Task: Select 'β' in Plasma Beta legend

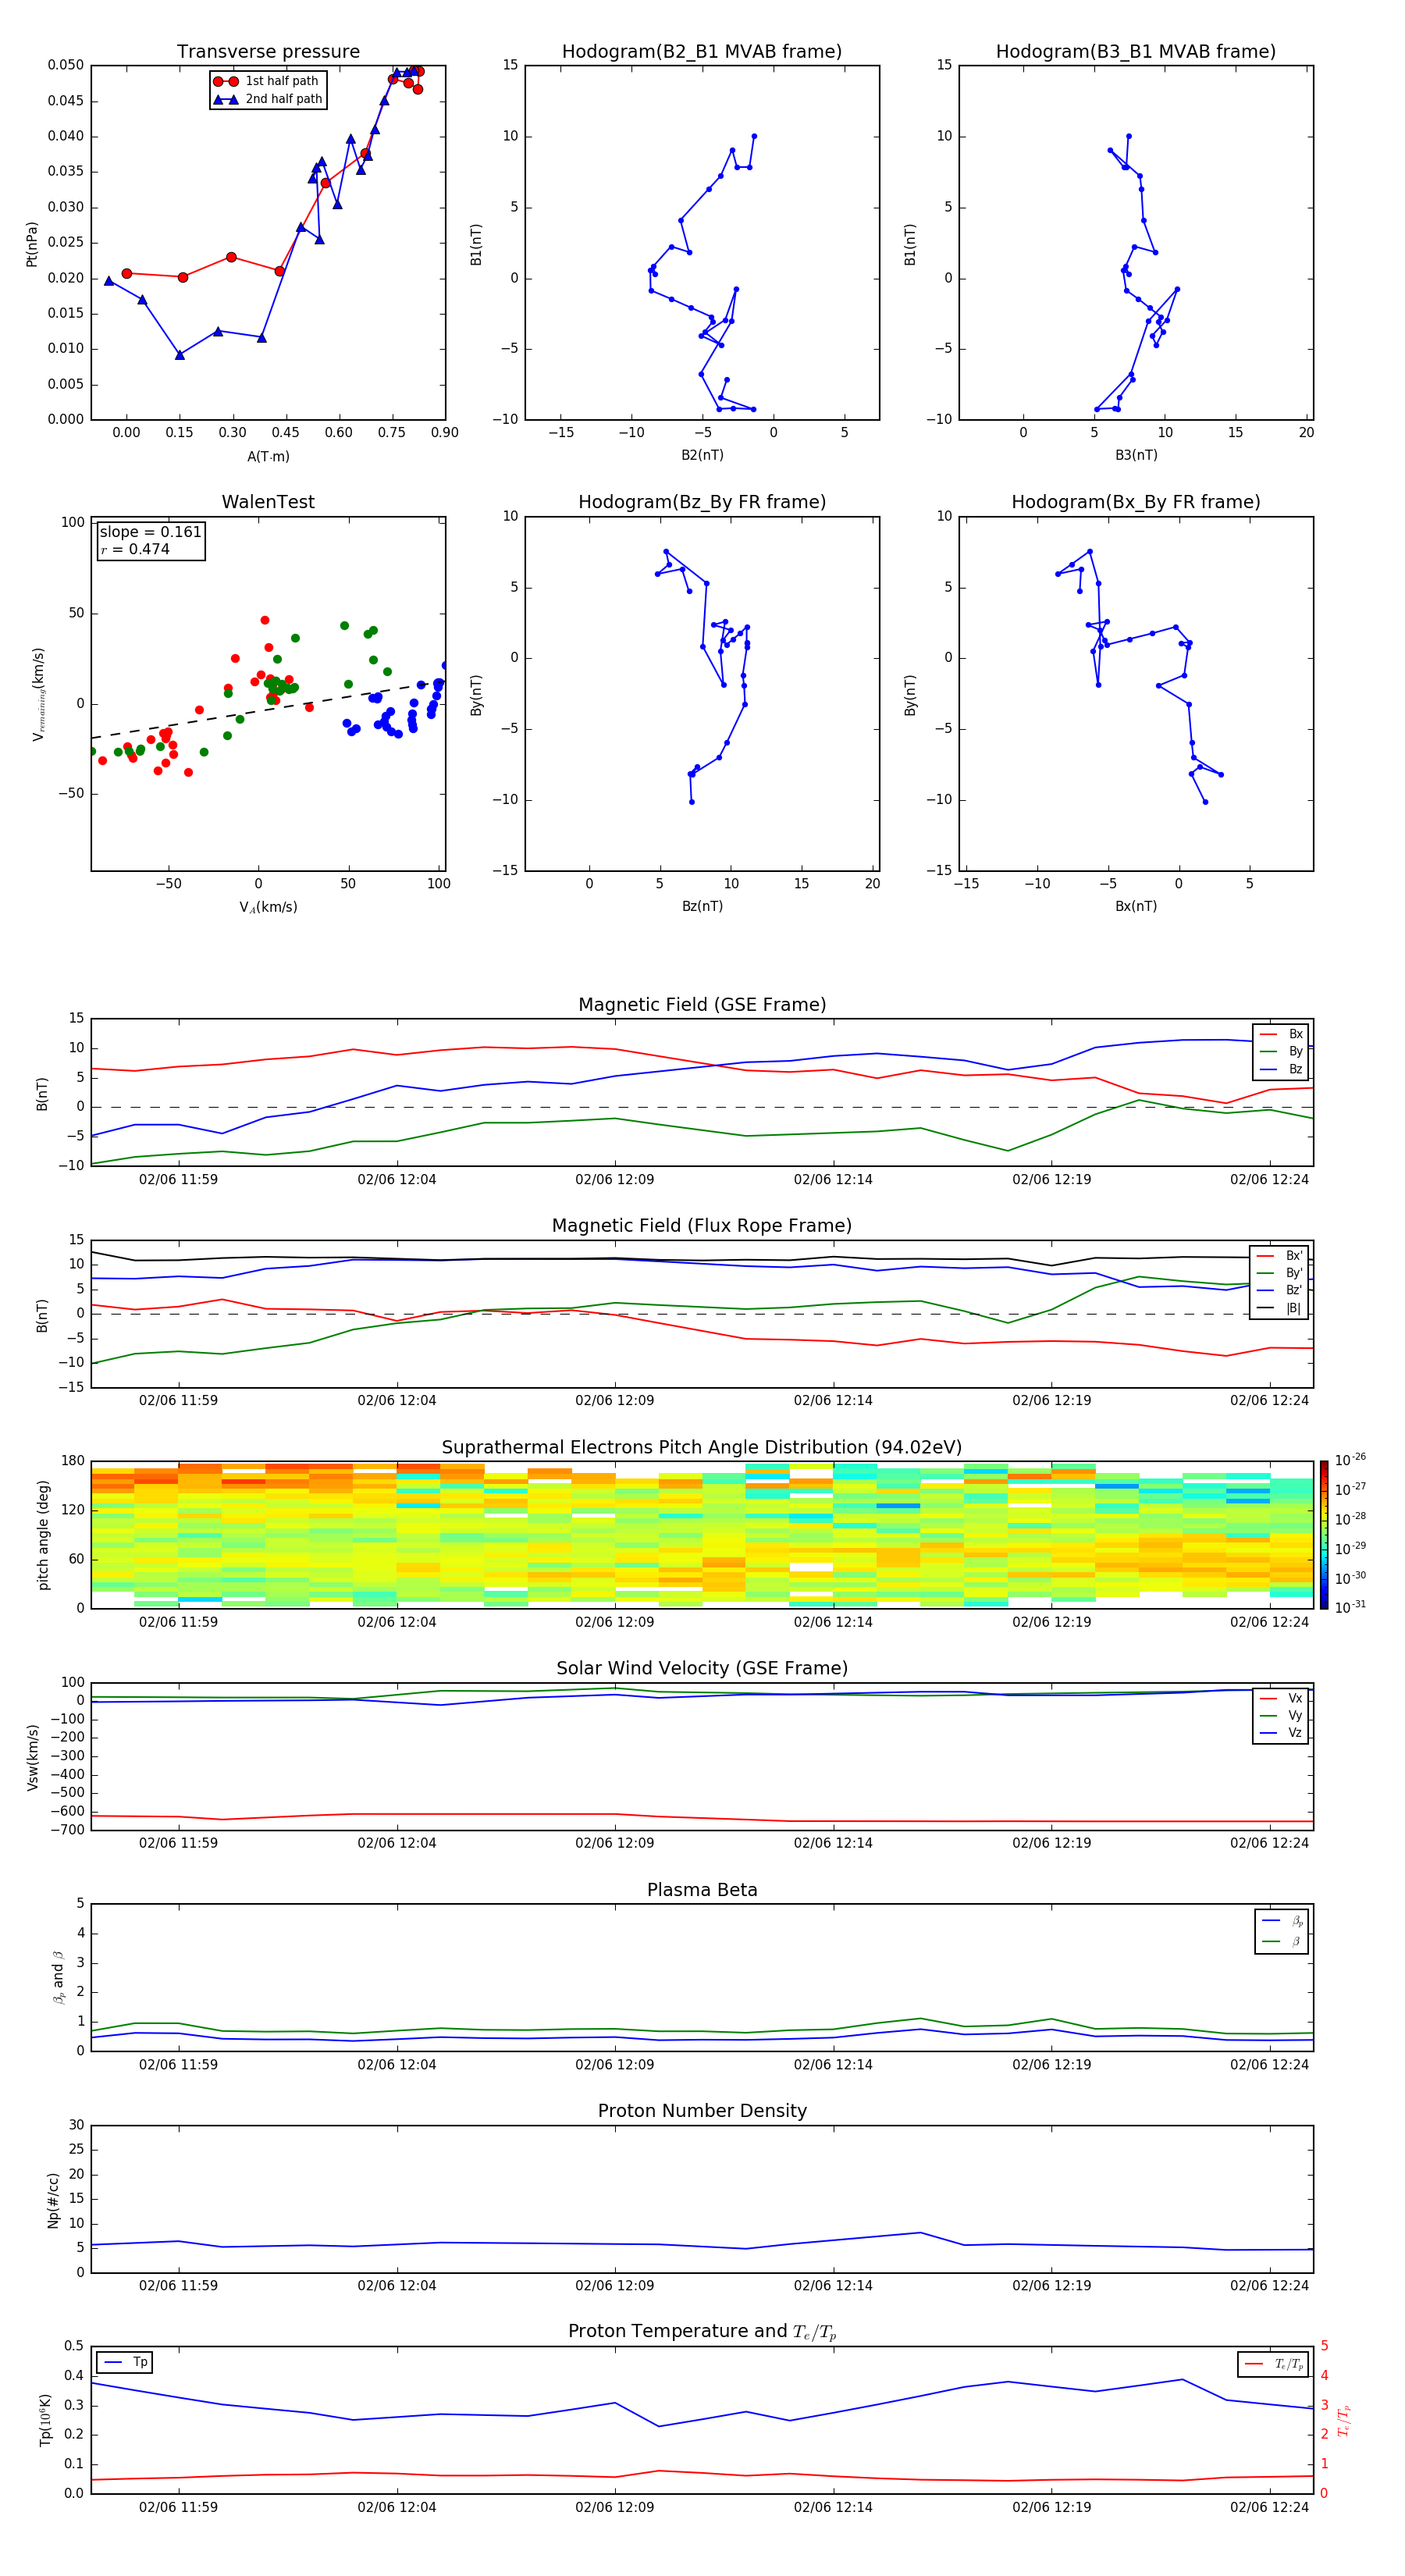Action: click(x=1282, y=1941)
